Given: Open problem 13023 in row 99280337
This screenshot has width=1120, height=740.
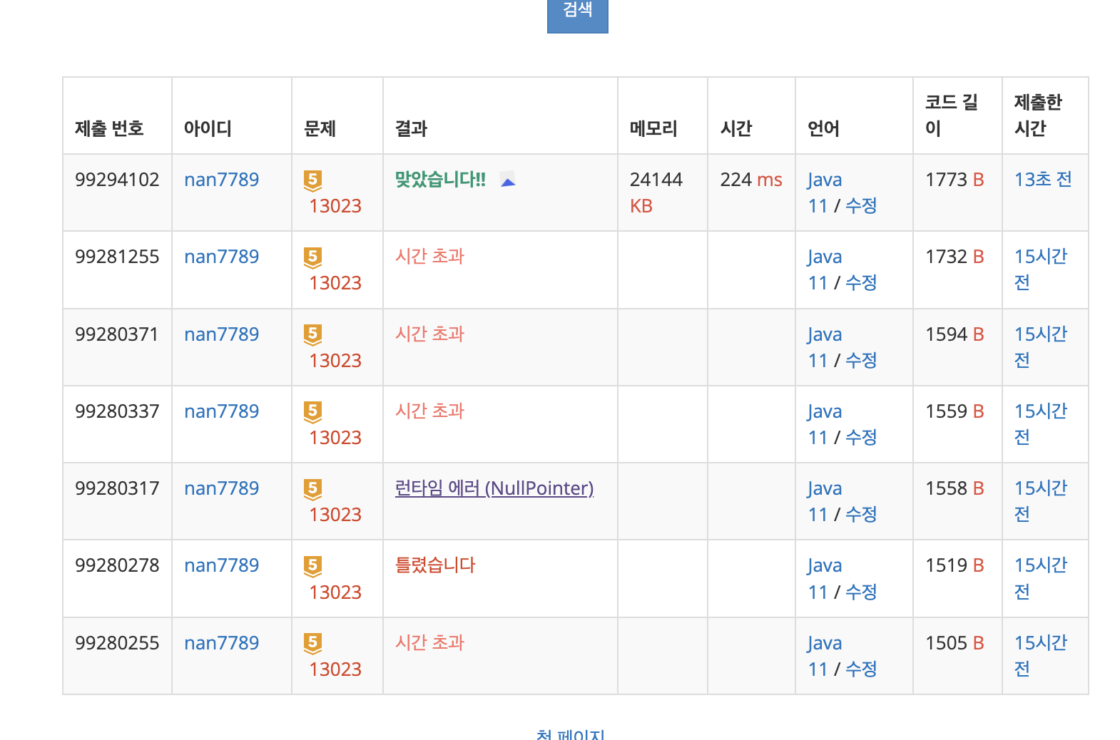Looking at the screenshot, I should click(x=335, y=438).
